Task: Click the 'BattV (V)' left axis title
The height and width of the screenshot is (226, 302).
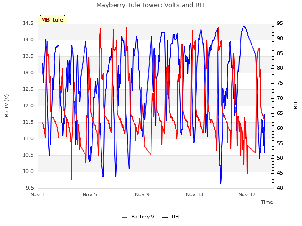Action: click(7, 105)
